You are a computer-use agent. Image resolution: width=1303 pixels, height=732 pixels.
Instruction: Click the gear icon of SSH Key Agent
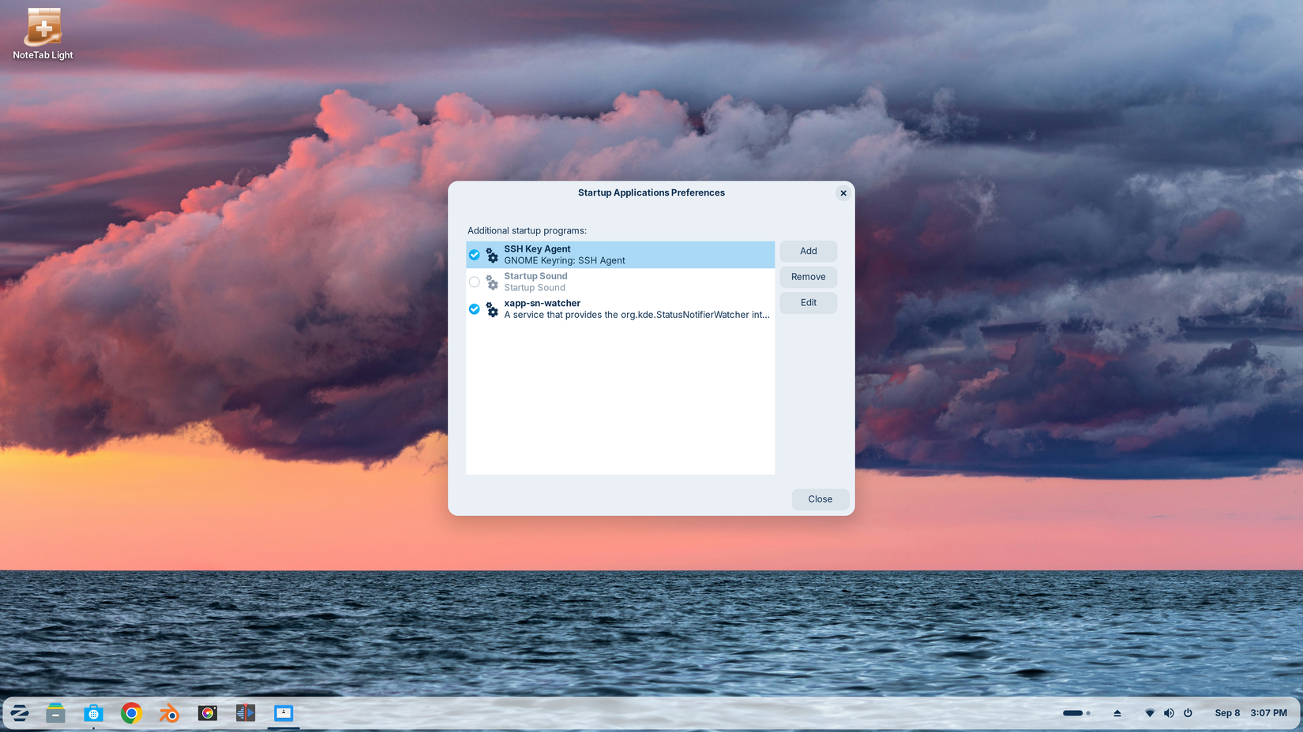[492, 255]
